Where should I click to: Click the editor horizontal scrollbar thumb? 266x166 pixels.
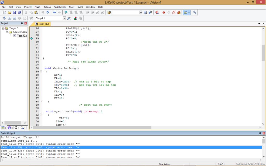pos(92,128)
